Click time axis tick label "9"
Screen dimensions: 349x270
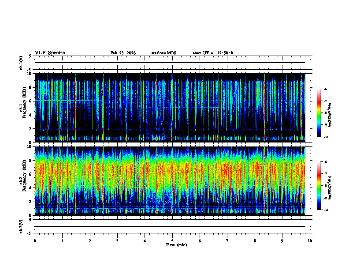point(282,241)
